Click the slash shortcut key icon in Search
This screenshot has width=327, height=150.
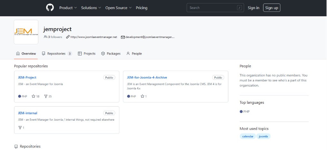pos(240,8)
